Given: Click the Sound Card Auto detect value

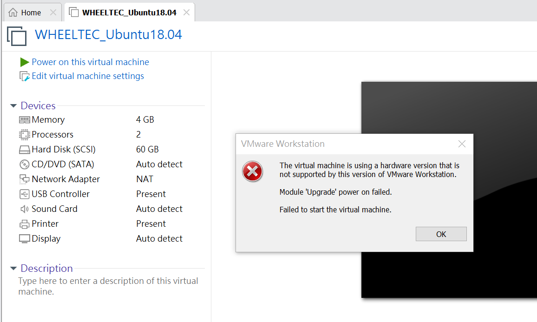Looking at the screenshot, I should tap(159, 209).
